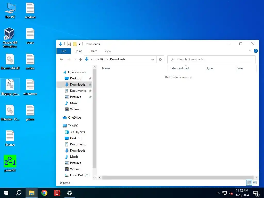
Task: Open taskbar Search magnifier
Action: point(19,193)
